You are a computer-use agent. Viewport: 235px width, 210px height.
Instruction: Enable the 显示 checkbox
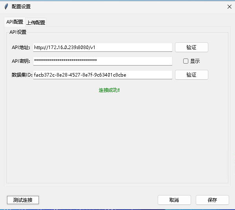pos(186,61)
